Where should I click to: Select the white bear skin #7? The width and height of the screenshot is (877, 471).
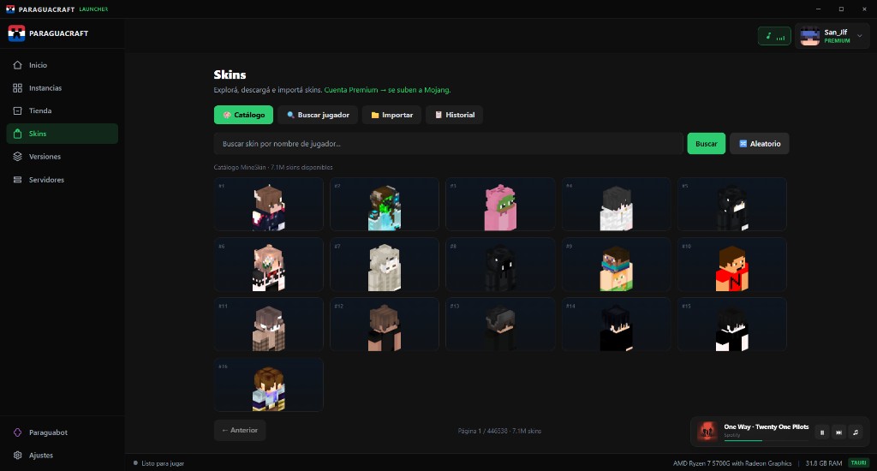point(385,265)
